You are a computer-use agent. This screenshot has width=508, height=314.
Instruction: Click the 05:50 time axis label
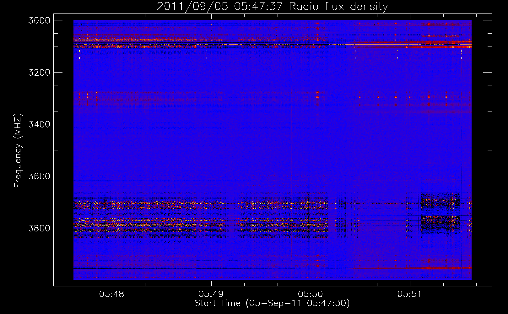point(311,294)
